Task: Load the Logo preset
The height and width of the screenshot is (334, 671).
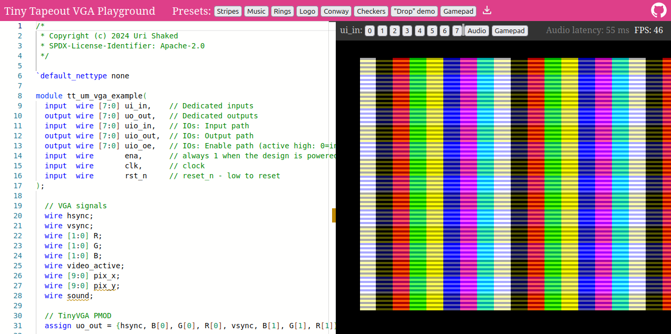Action: tap(307, 12)
